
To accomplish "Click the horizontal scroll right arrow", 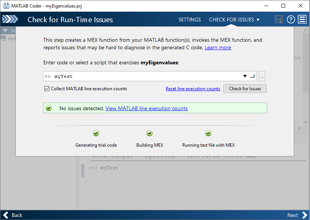I will 299,129.
